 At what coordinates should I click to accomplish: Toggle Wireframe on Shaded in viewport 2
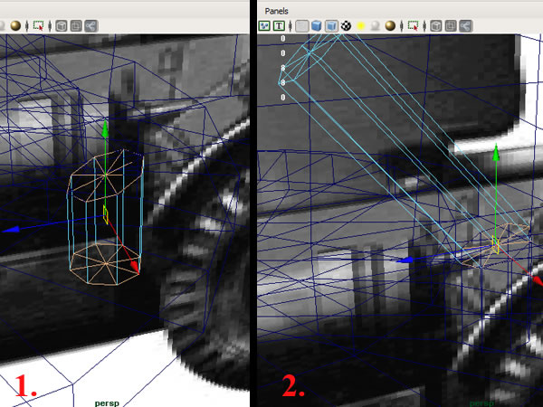point(331,25)
